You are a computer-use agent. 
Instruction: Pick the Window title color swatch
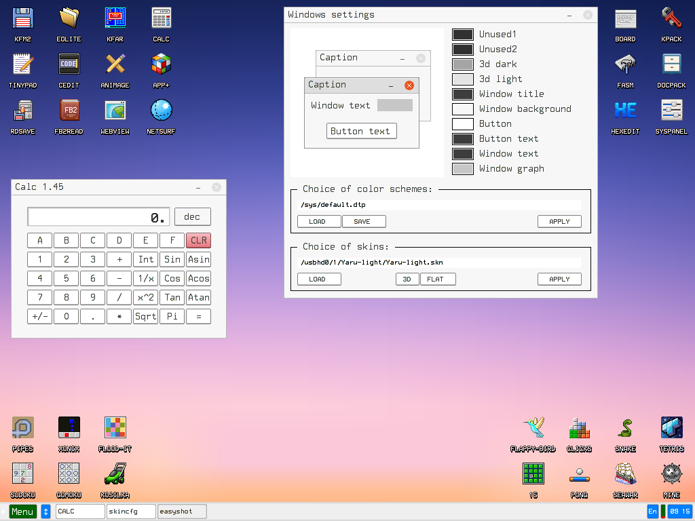(x=463, y=94)
